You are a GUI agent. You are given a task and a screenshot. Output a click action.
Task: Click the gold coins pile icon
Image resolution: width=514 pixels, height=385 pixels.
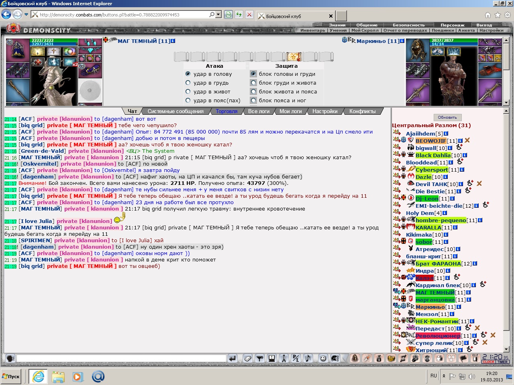click(x=391, y=359)
